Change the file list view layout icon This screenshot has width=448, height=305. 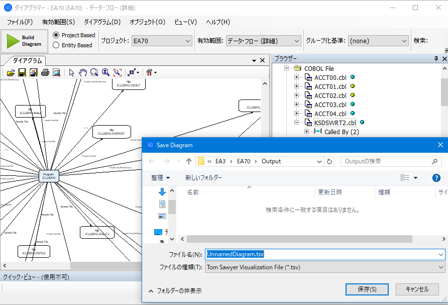click(x=405, y=178)
